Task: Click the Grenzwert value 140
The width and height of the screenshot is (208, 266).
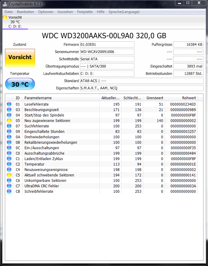Action: [x=160, y=121]
